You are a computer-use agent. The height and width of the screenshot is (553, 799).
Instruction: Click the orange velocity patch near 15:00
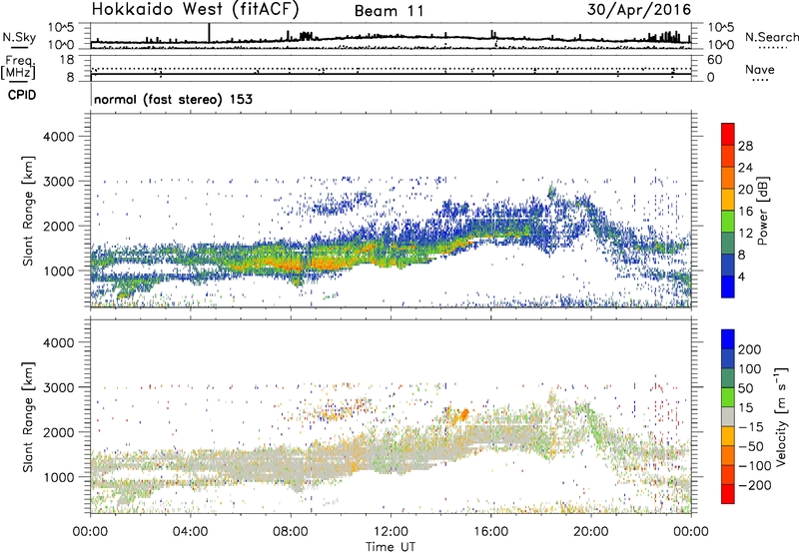[x=464, y=415]
